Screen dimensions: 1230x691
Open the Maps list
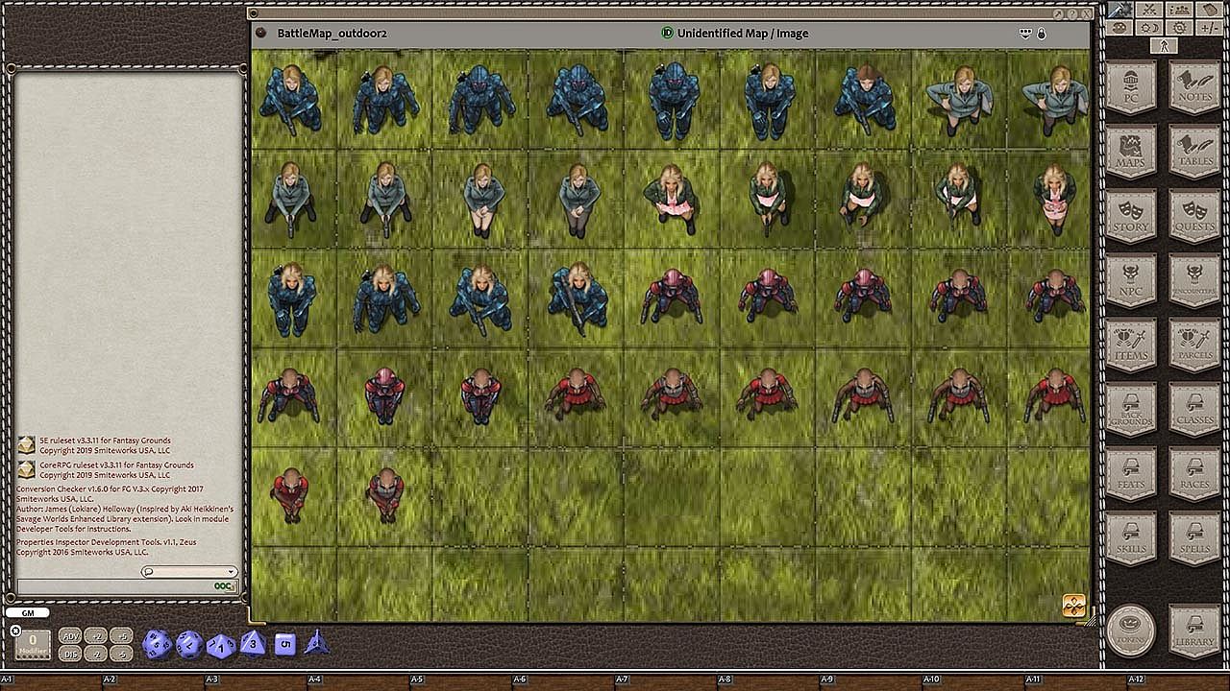click(1131, 152)
